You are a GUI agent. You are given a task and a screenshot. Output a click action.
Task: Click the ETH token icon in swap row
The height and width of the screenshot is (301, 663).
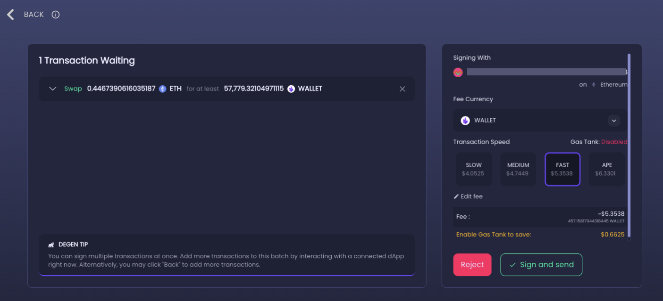[x=162, y=89]
